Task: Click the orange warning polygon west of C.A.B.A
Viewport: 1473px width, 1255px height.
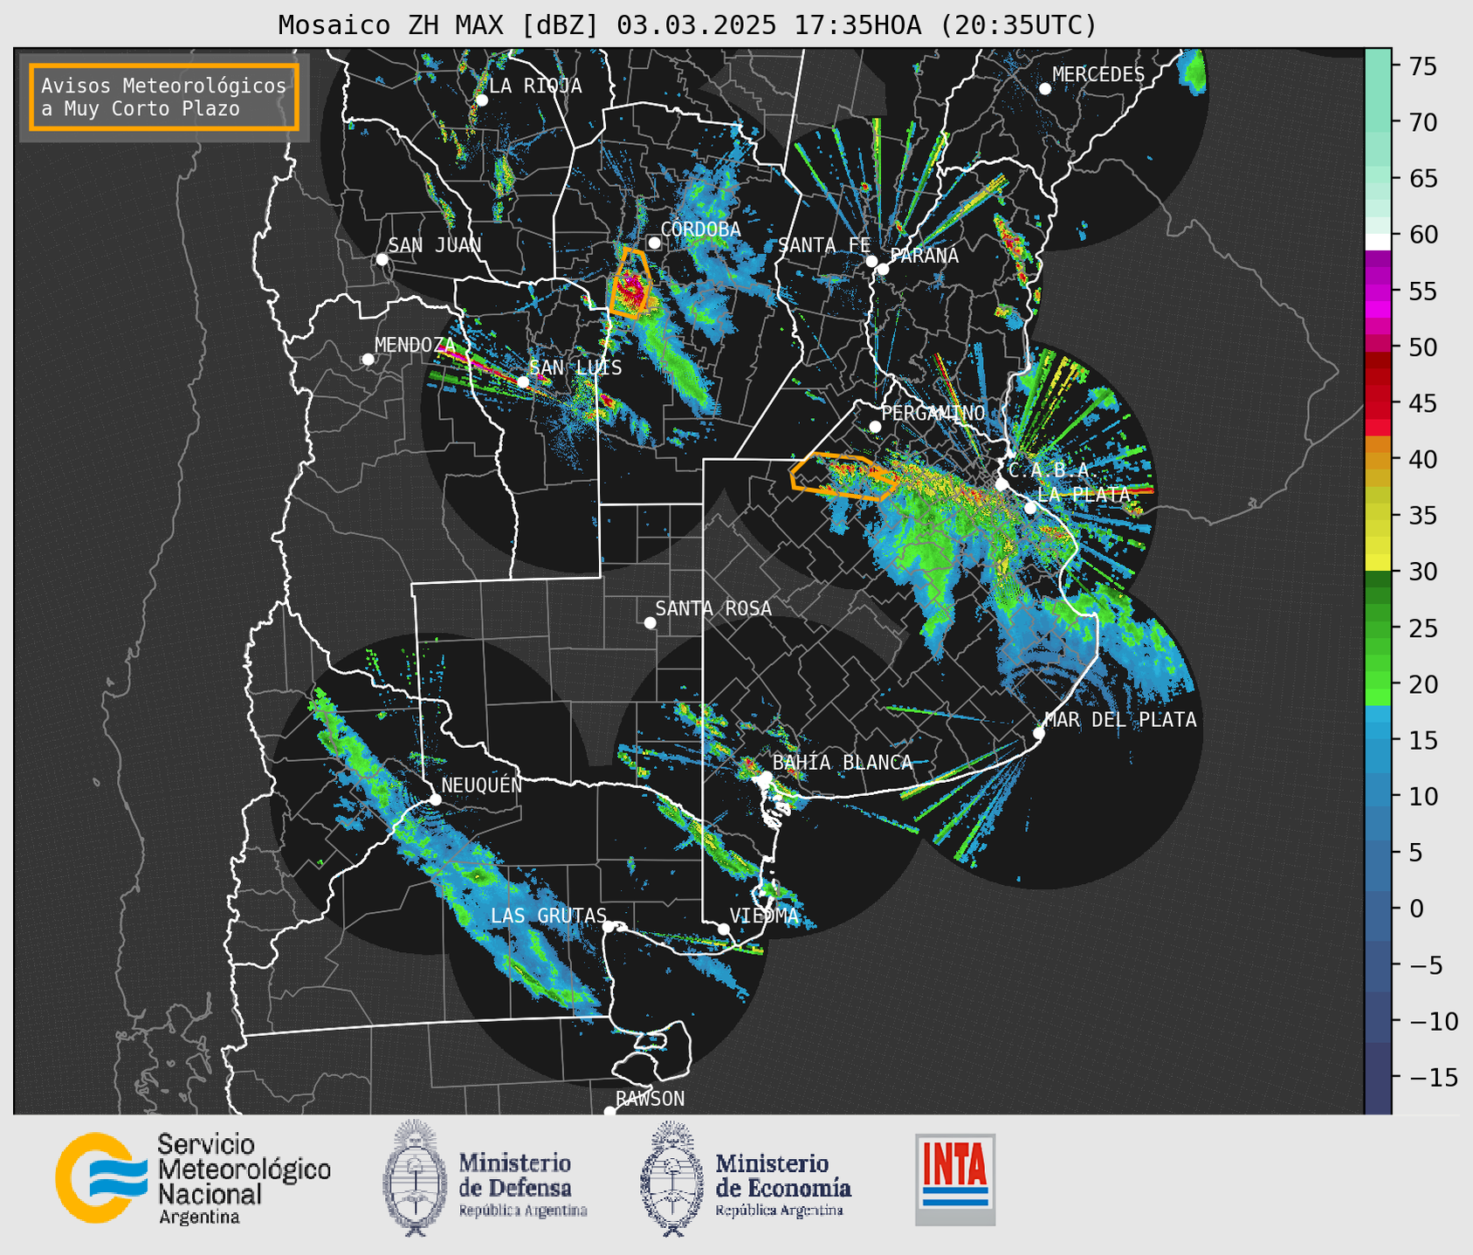Action: click(x=843, y=477)
